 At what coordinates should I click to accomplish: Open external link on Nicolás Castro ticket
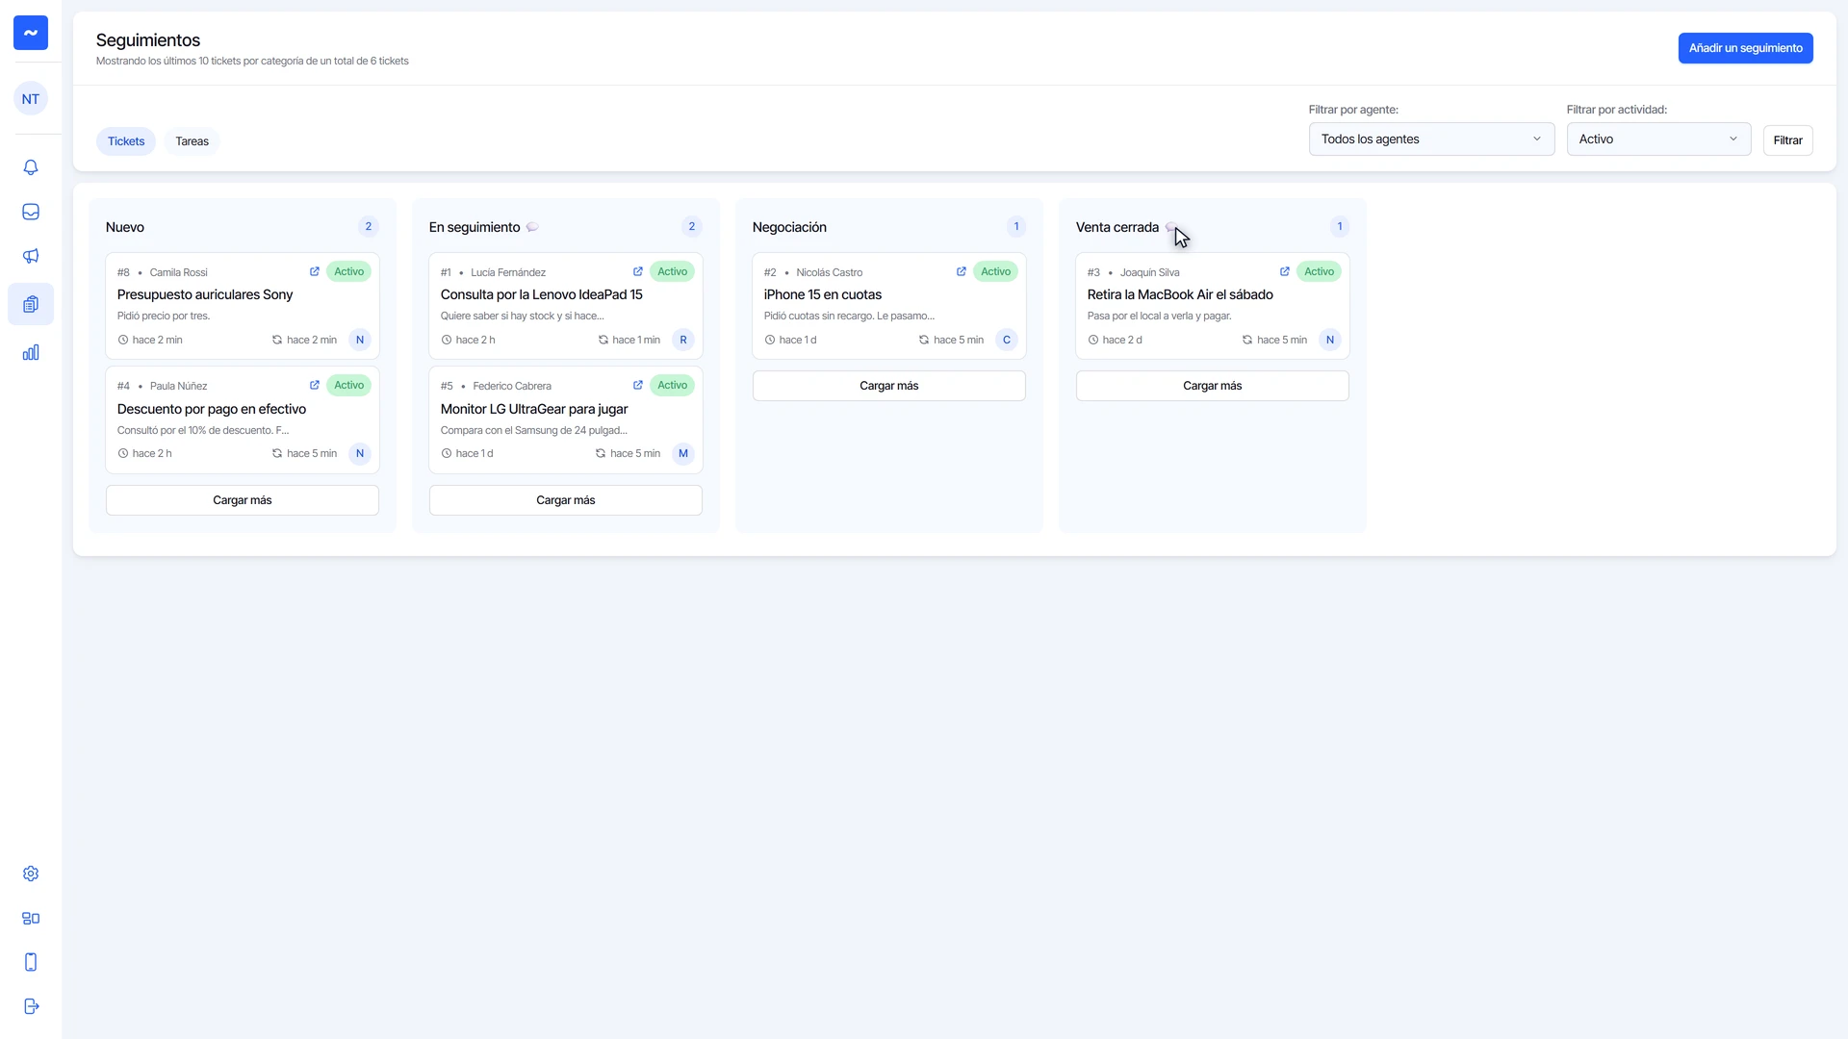962,271
